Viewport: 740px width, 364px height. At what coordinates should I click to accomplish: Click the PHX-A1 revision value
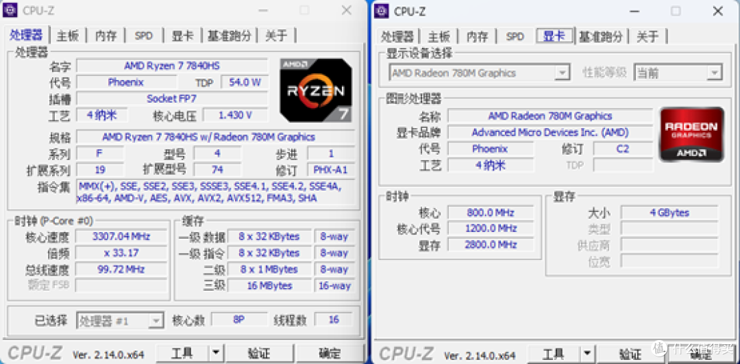330,170
